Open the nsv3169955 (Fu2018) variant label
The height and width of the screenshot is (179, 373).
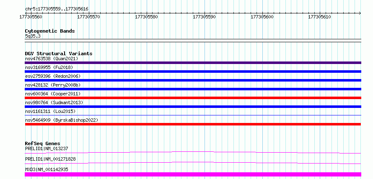pos(49,67)
